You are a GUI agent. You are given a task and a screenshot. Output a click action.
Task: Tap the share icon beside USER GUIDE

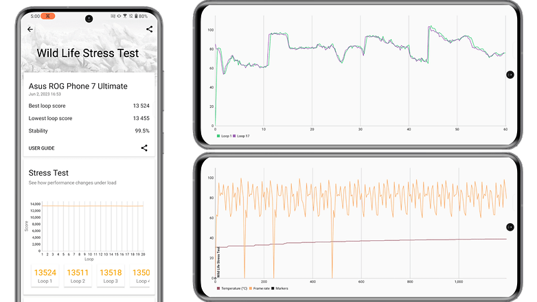[144, 148]
